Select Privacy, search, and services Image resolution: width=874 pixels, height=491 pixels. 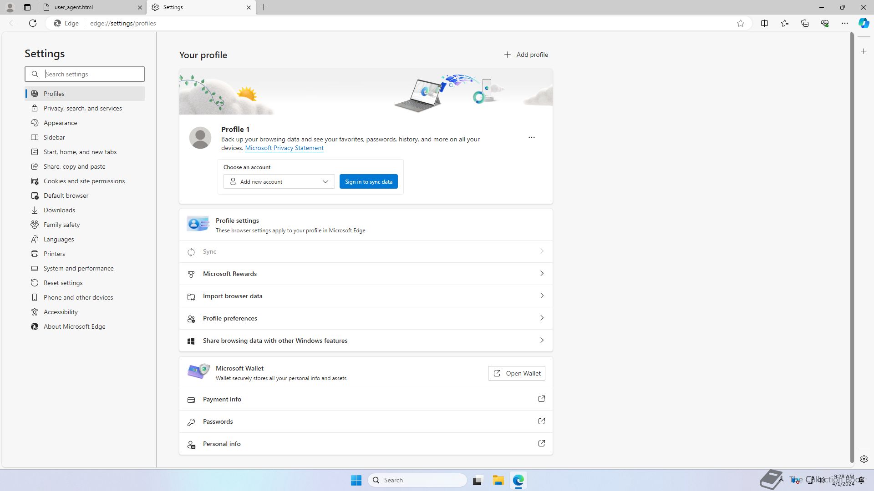(82, 108)
